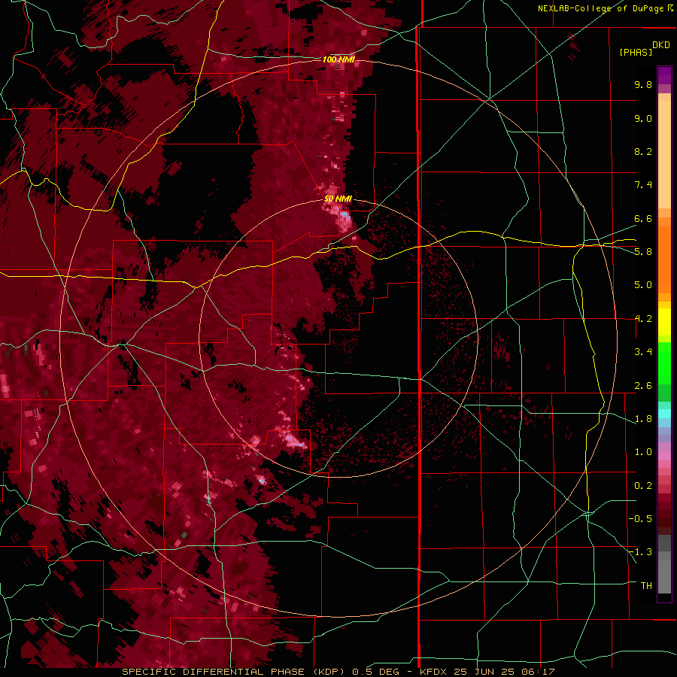Image resolution: width=677 pixels, height=677 pixels.
Task: Click the 1.8 value on the scale
Action: coord(643,419)
